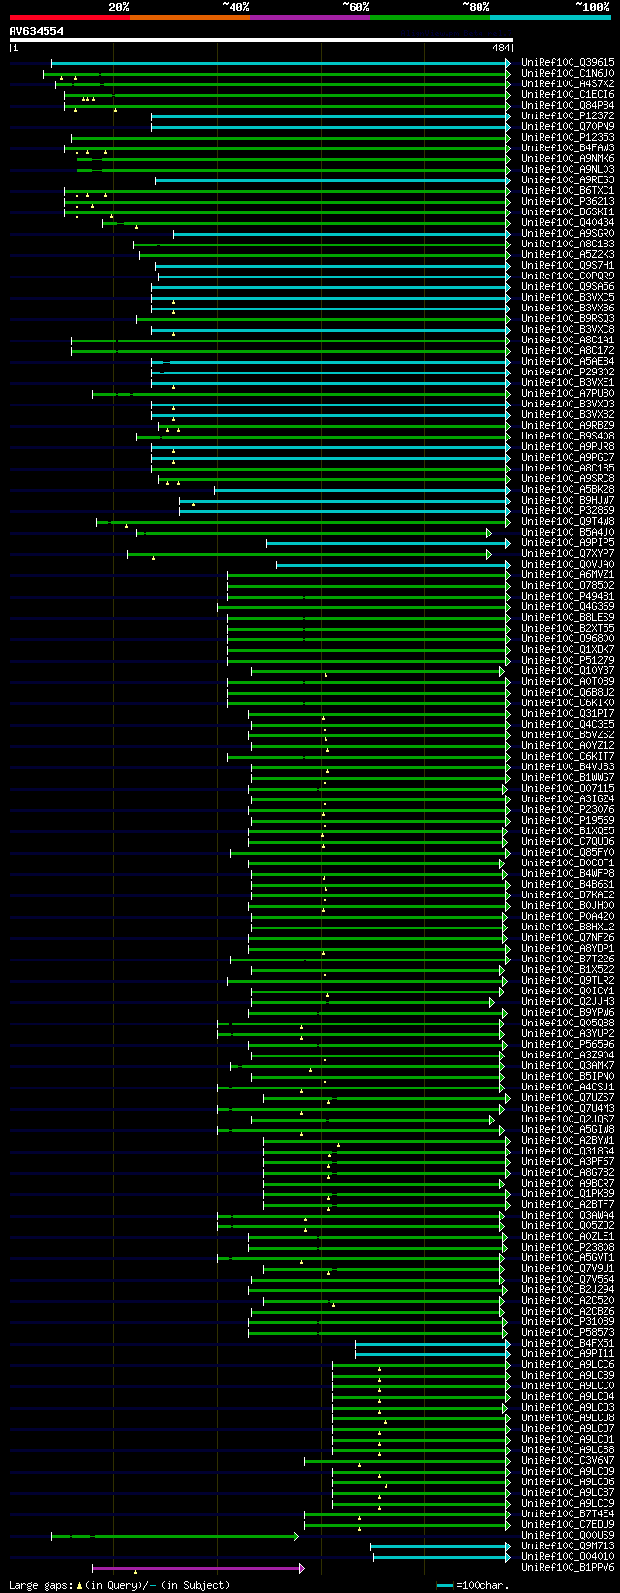The width and height of the screenshot is (620, 1593).
Task: Open the UniRef100_A9PI11 entry
Action: click(568, 1353)
